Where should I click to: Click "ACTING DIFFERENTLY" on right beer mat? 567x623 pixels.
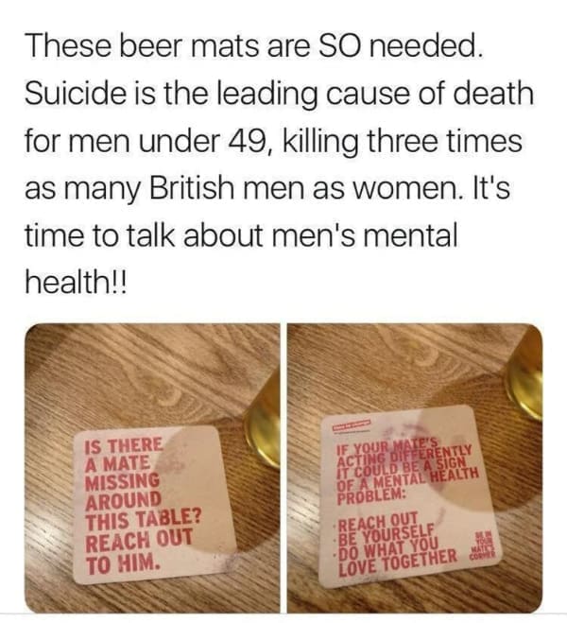click(x=404, y=454)
